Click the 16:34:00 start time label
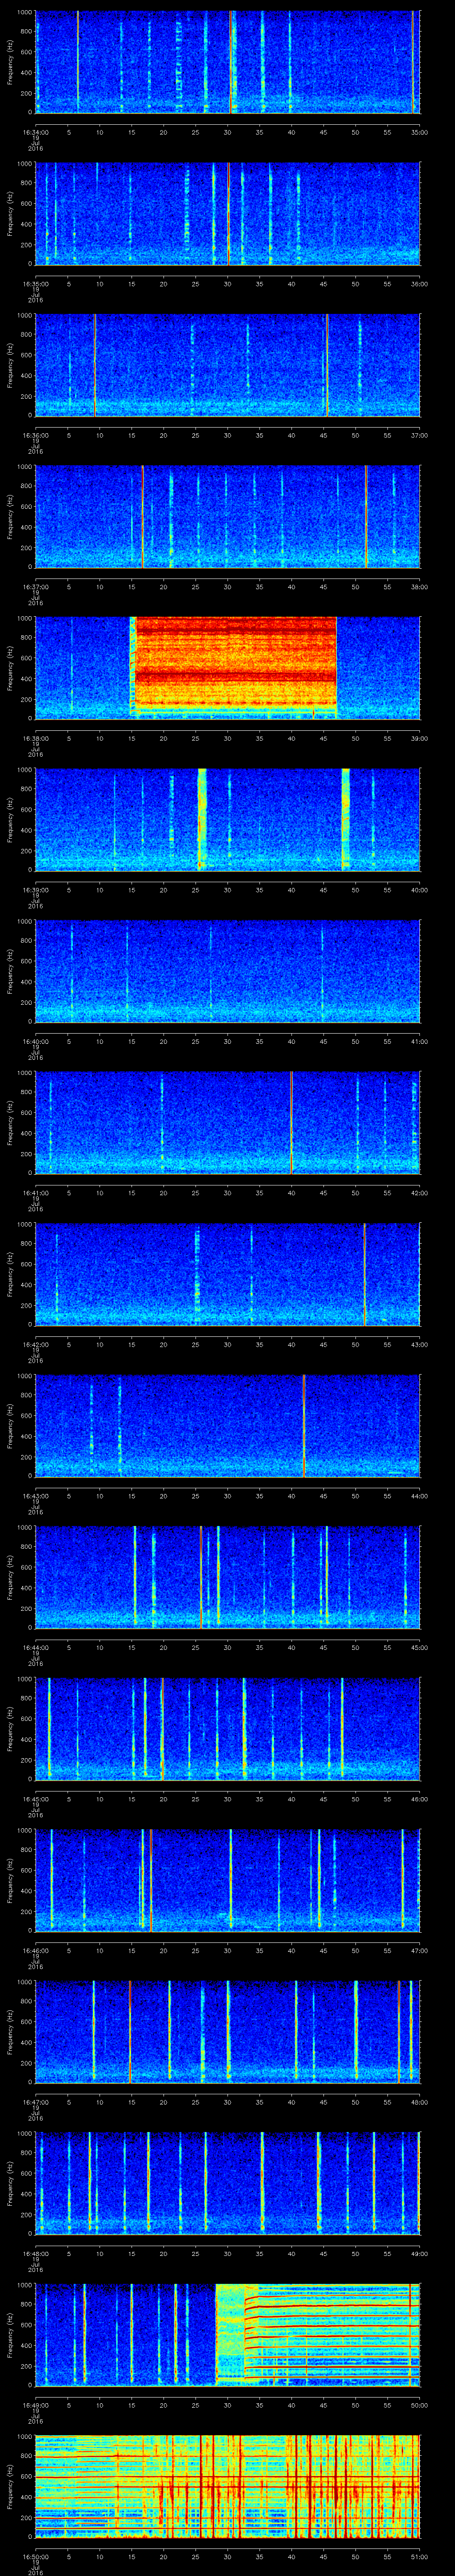 click(x=35, y=132)
